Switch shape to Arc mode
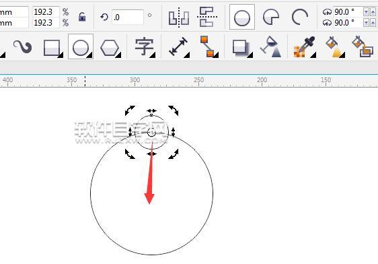 pos(300,17)
